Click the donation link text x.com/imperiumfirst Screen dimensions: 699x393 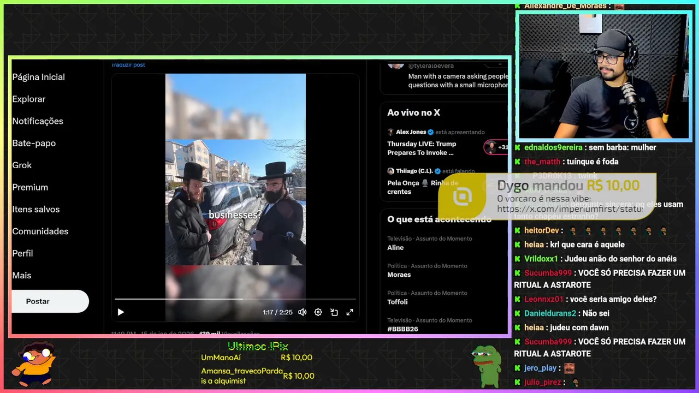570,209
